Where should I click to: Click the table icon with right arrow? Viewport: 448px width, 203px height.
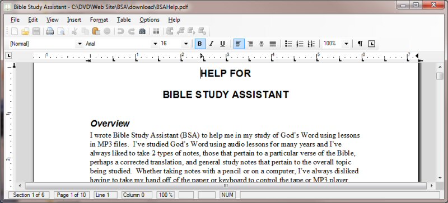click(192, 31)
